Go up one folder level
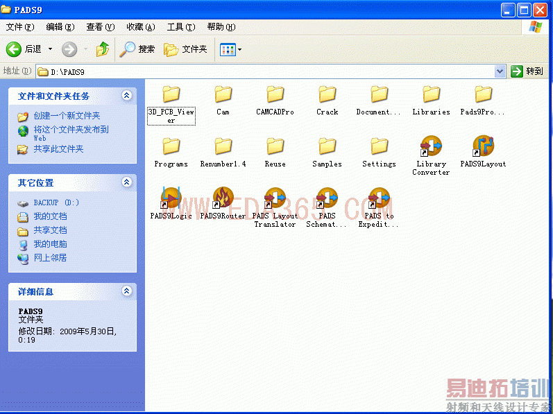This screenshot has height=414, width=553. (103, 49)
